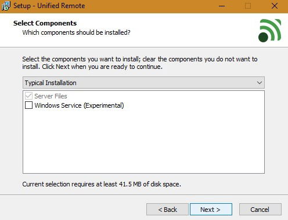Click the disk space requirement text
Screen dimensions: 288x220
click(x=102, y=184)
